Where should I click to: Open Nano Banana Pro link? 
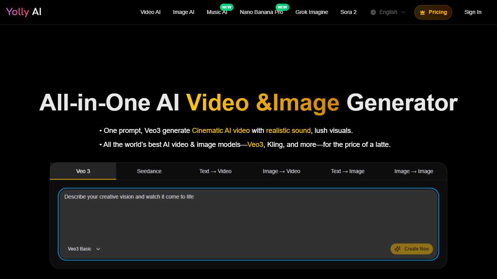pos(261,12)
